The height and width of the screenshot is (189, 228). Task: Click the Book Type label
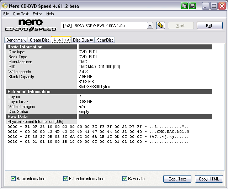18,57
